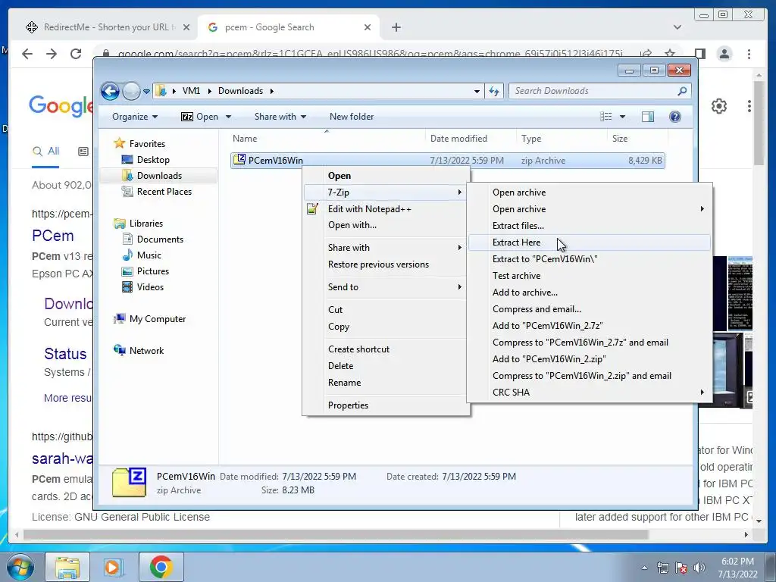Viewport: 776px width, 582px height.
Task: Choose Extract files... in 7-Zip submenu
Action: tap(590, 226)
